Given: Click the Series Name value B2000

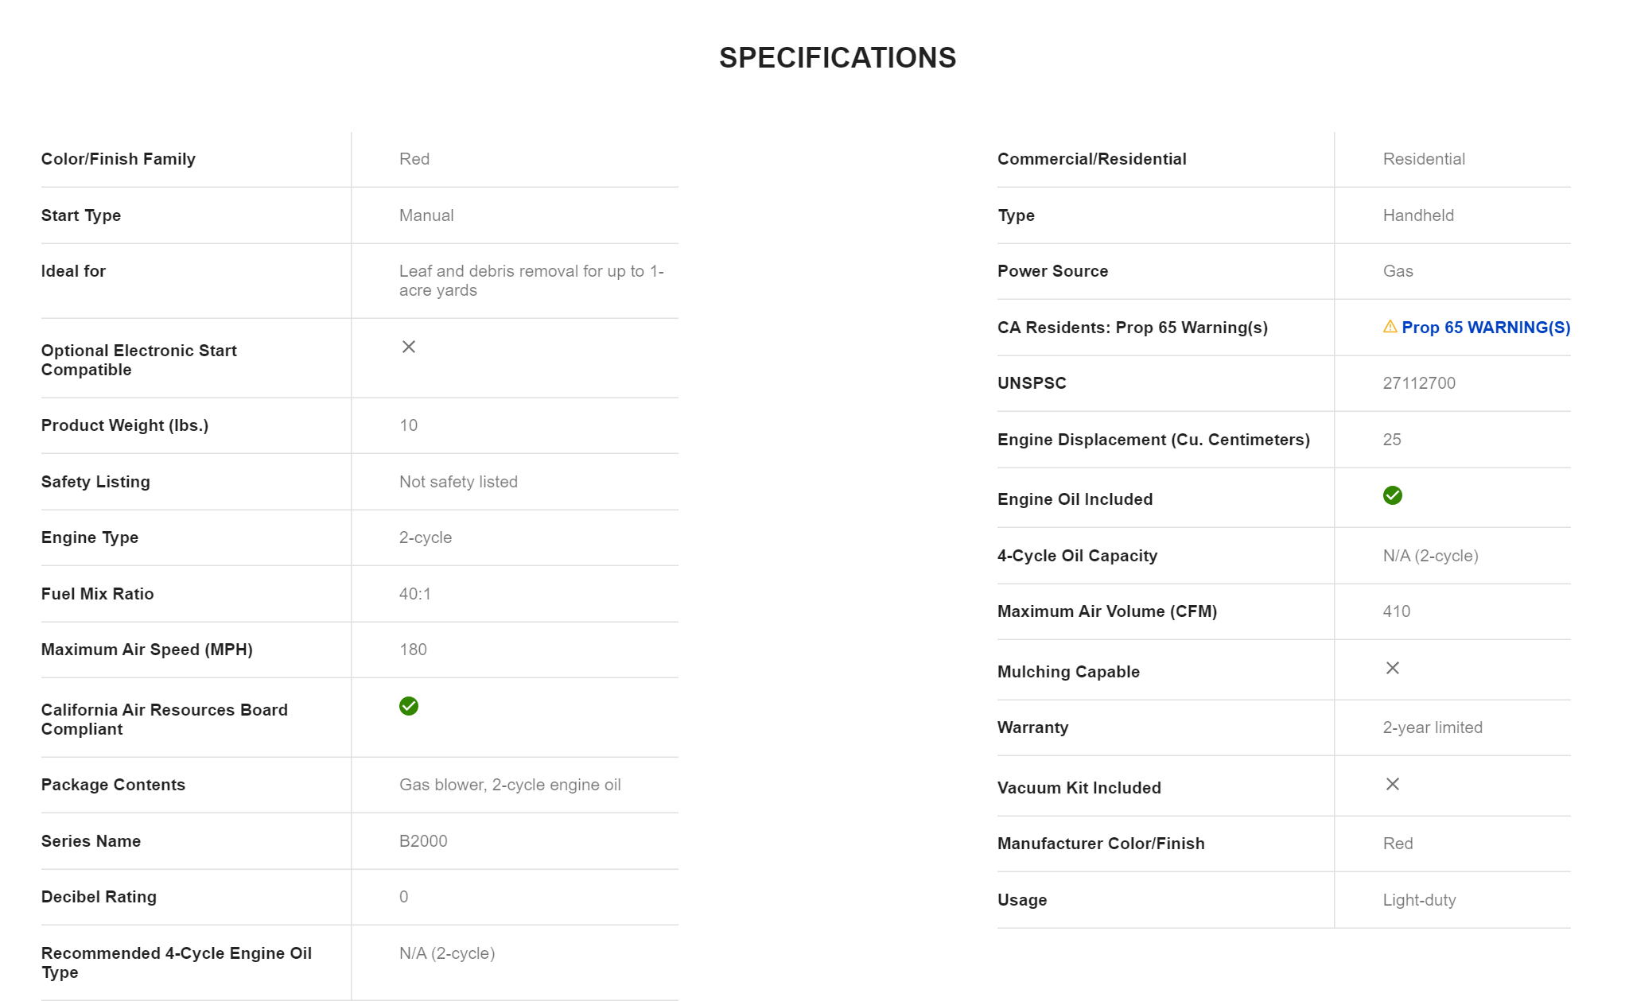Looking at the screenshot, I should click(x=422, y=841).
